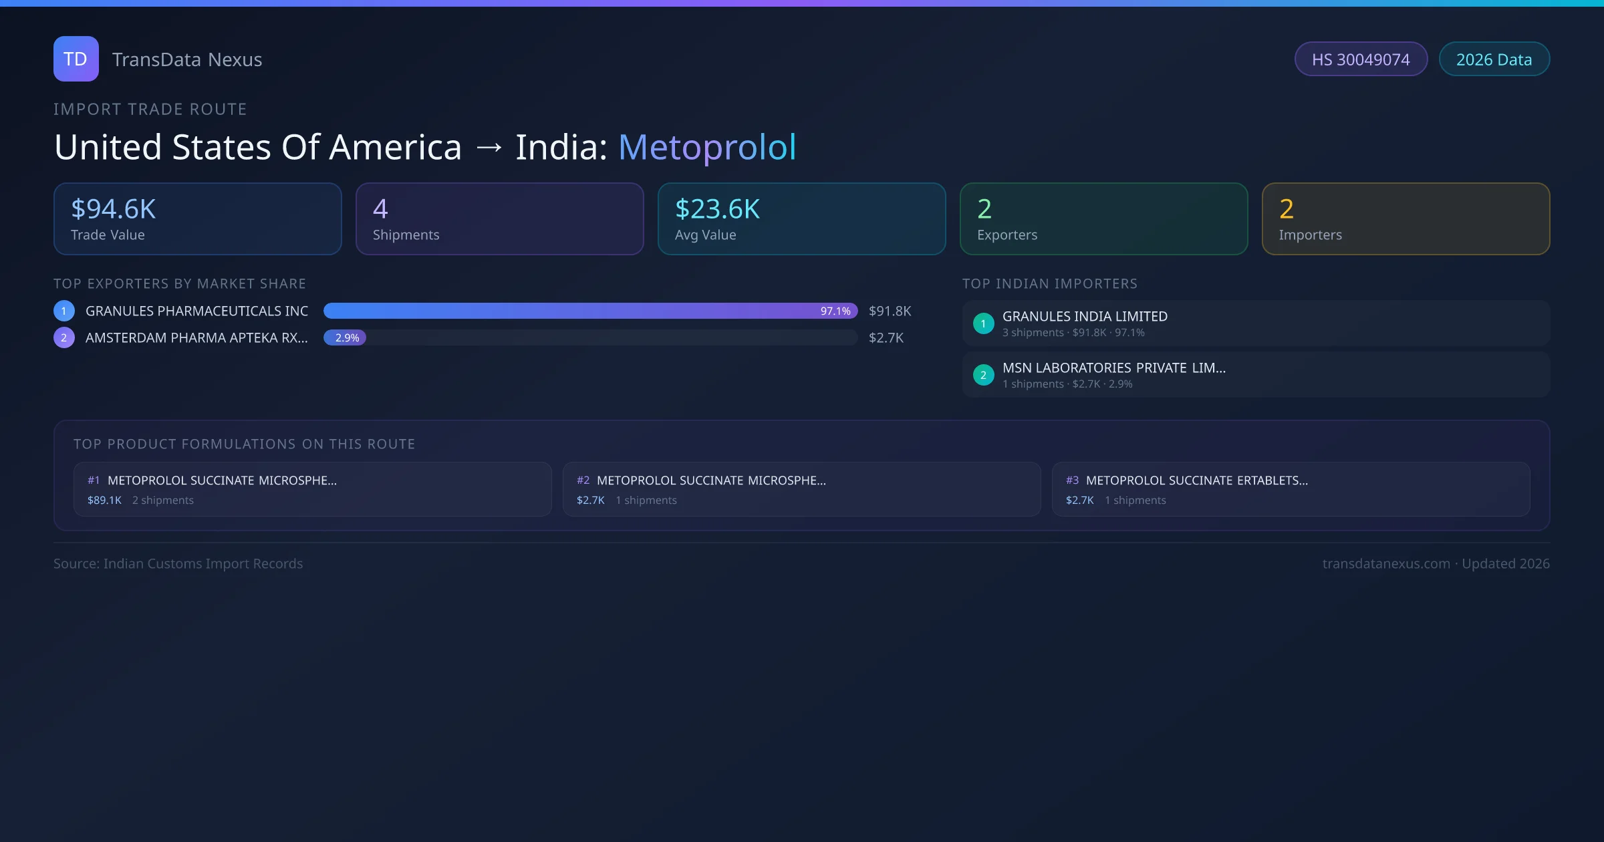This screenshot has width=1604, height=842.
Task: Select the rank 1 badge beside GRANULES PHARMACEUTICALS INC
Action: click(63, 310)
